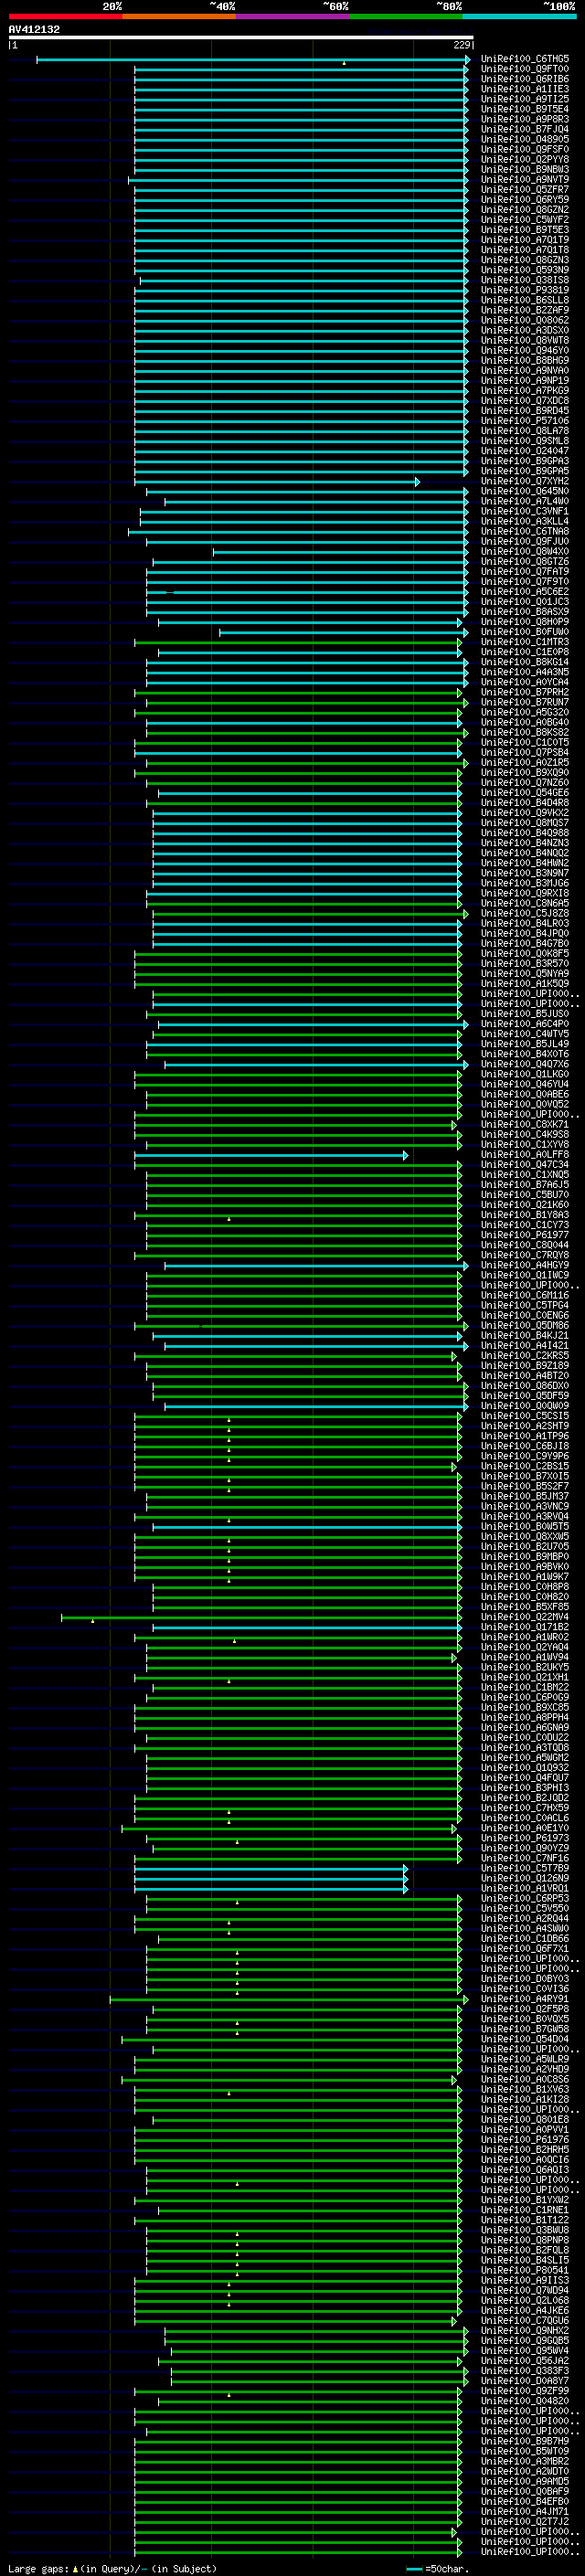Click the Large gaps legend text
Screen dimensions: 585x2576
click(113, 2569)
